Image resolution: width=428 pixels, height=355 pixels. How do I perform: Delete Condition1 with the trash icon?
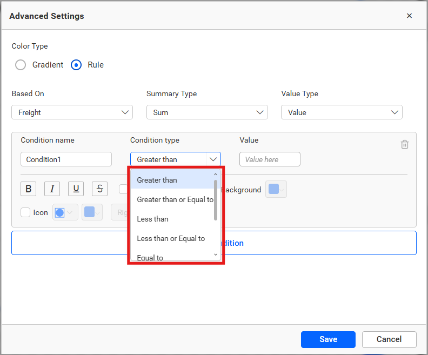click(x=405, y=144)
